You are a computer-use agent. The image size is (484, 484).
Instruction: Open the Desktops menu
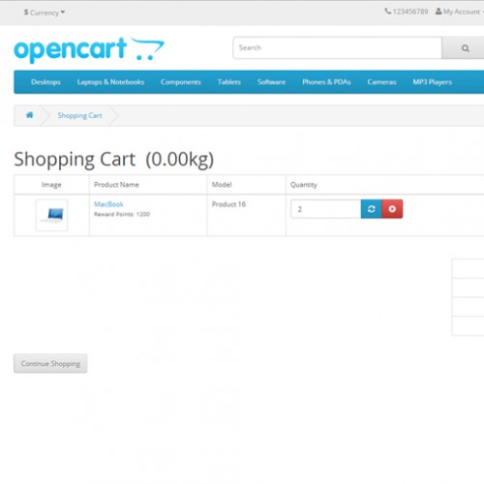pyautogui.click(x=45, y=82)
